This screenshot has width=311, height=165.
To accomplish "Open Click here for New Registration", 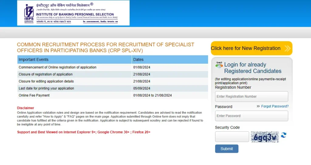I will (x=251, y=48).
